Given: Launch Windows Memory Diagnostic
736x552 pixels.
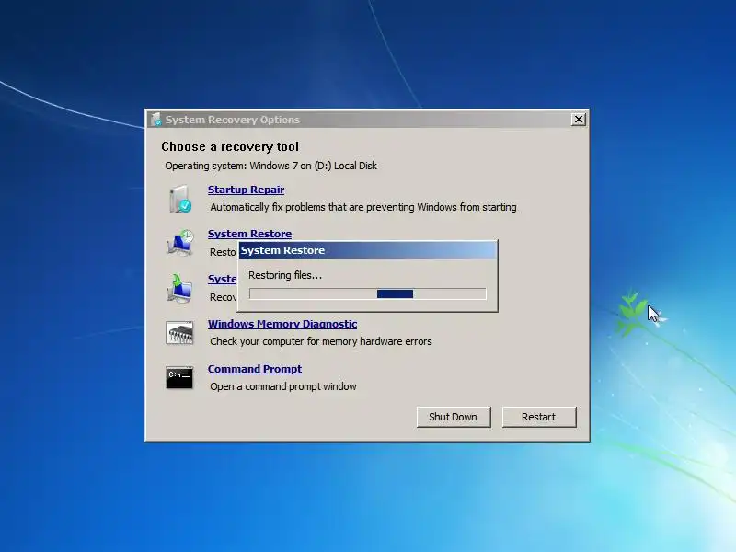Looking at the screenshot, I should tap(282, 324).
